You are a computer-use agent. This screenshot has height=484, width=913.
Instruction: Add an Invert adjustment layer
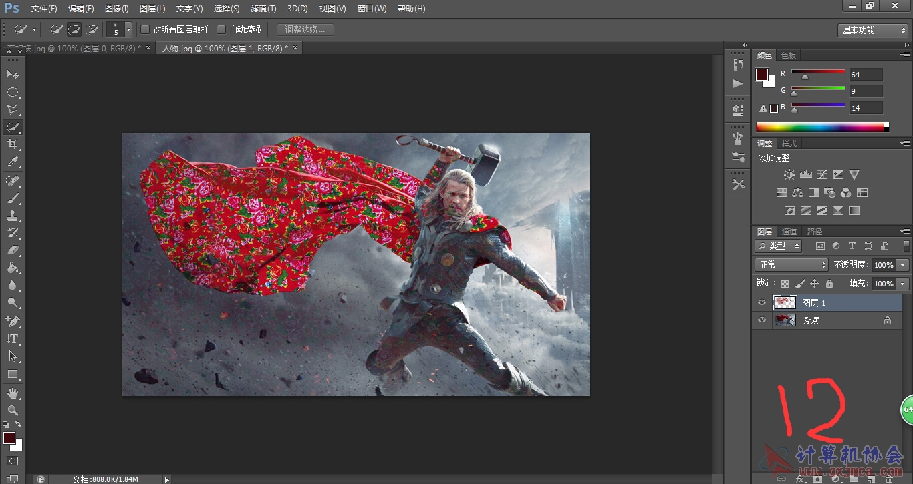tap(789, 211)
